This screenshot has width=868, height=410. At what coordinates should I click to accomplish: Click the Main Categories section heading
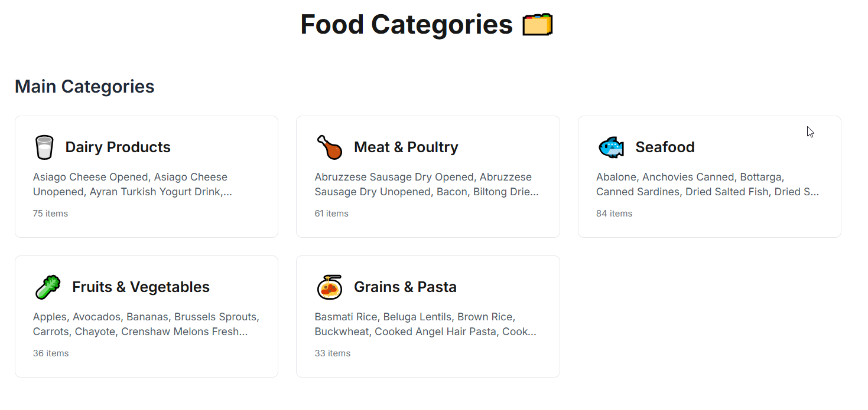point(84,86)
